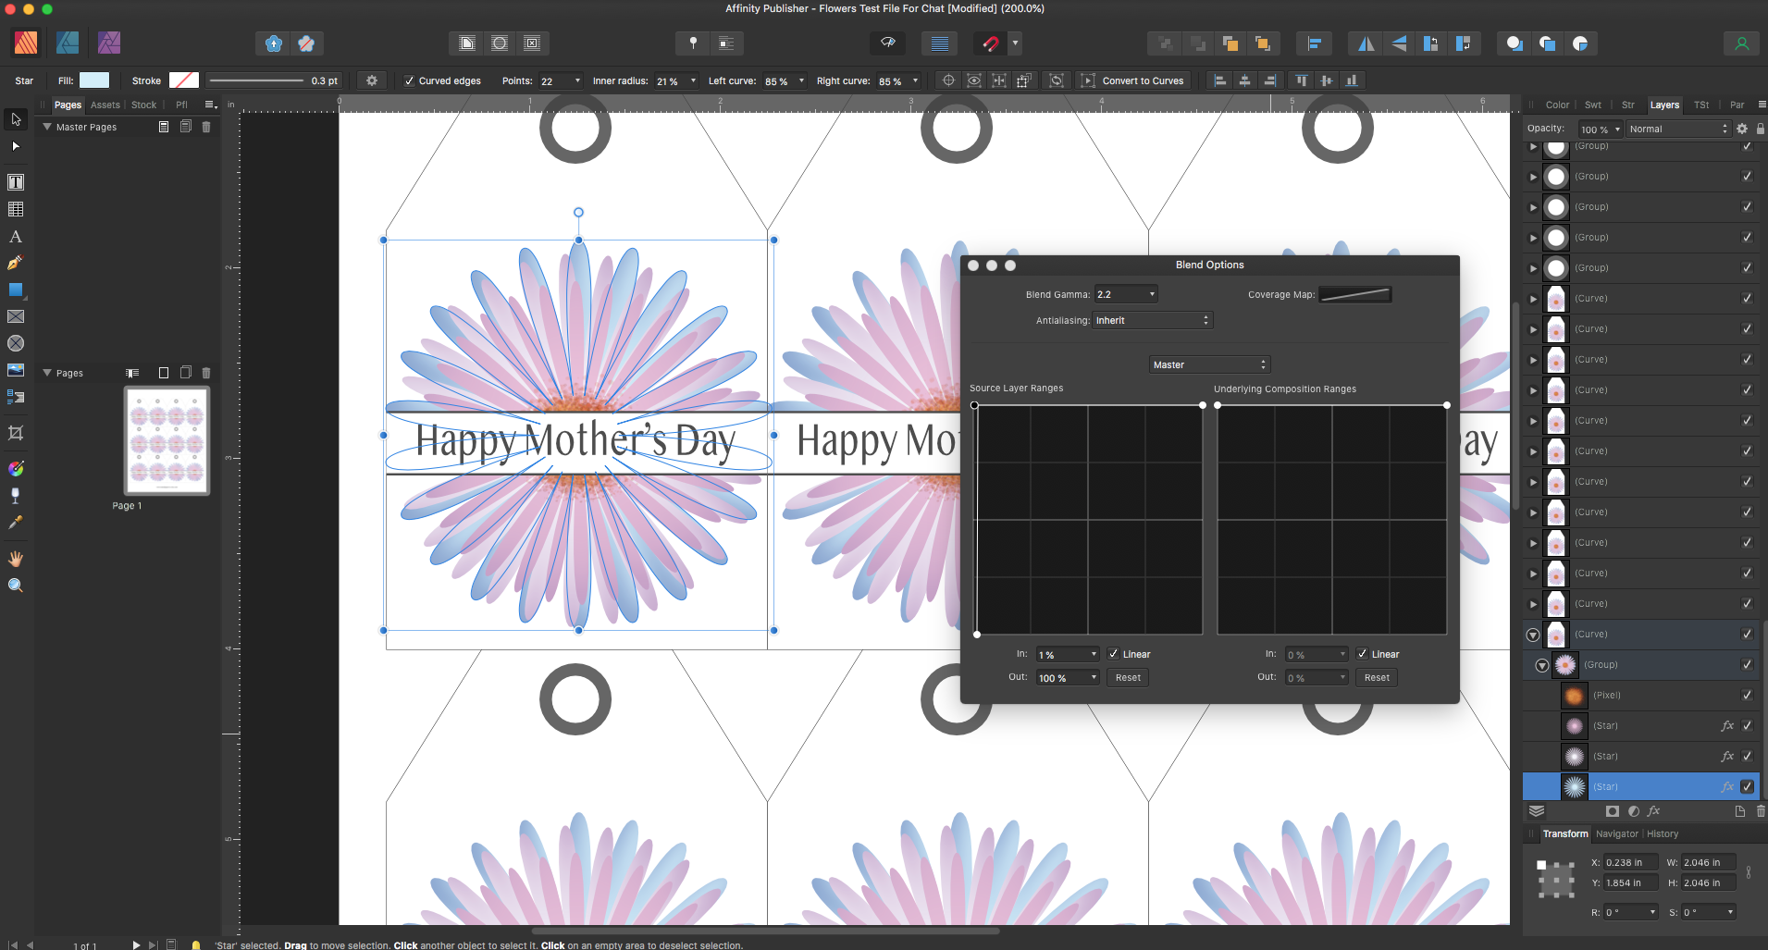
Task: Hide the selected (Star) layer
Action: [x=1747, y=787]
